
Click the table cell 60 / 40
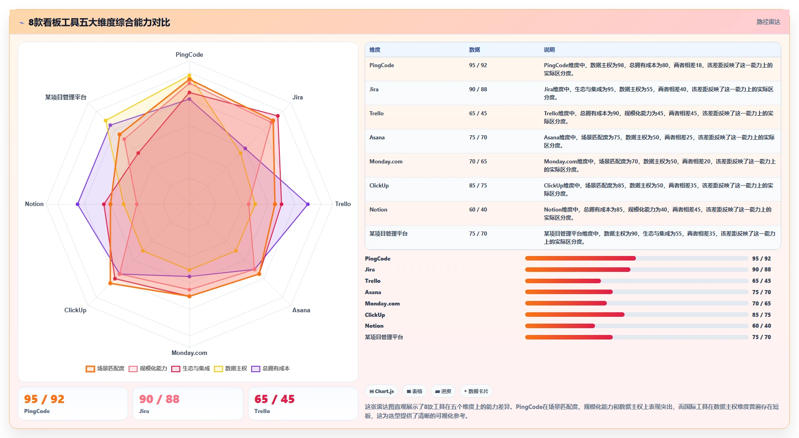click(478, 210)
